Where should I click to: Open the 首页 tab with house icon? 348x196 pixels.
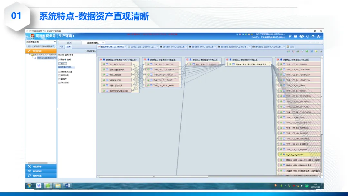[x=291, y=47]
